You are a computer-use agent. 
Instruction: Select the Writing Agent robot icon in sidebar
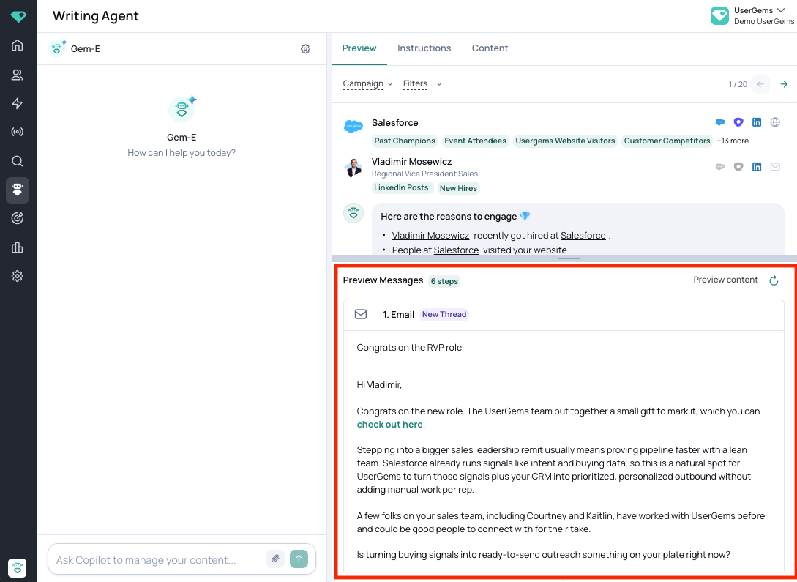[x=18, y=190]
